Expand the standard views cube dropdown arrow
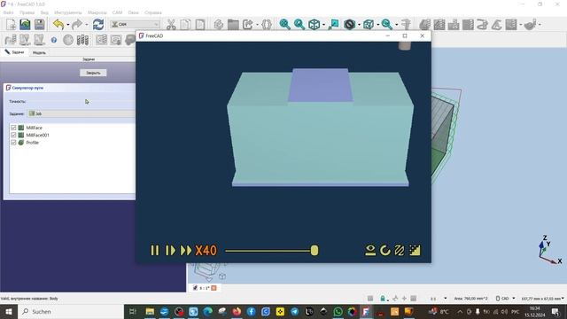This screenshot has height=319, width=567. [x=323, y=25]
